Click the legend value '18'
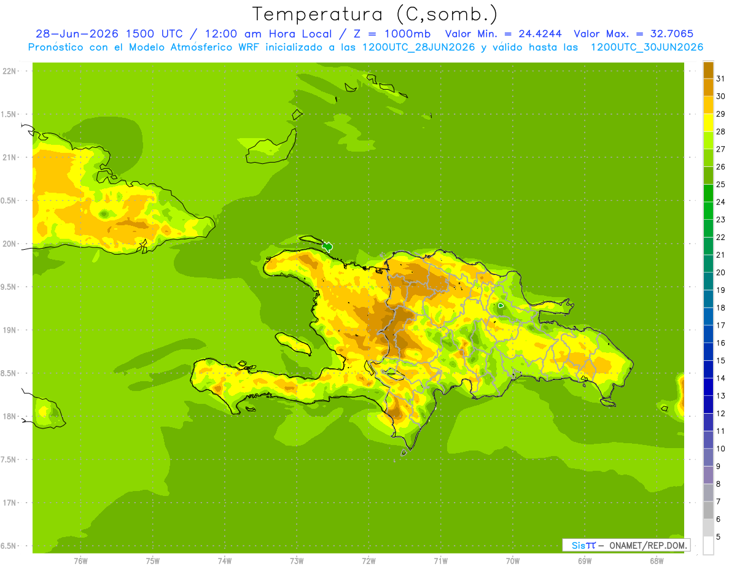737x569 pixels. pyautogui.click(x=721, y=308)
